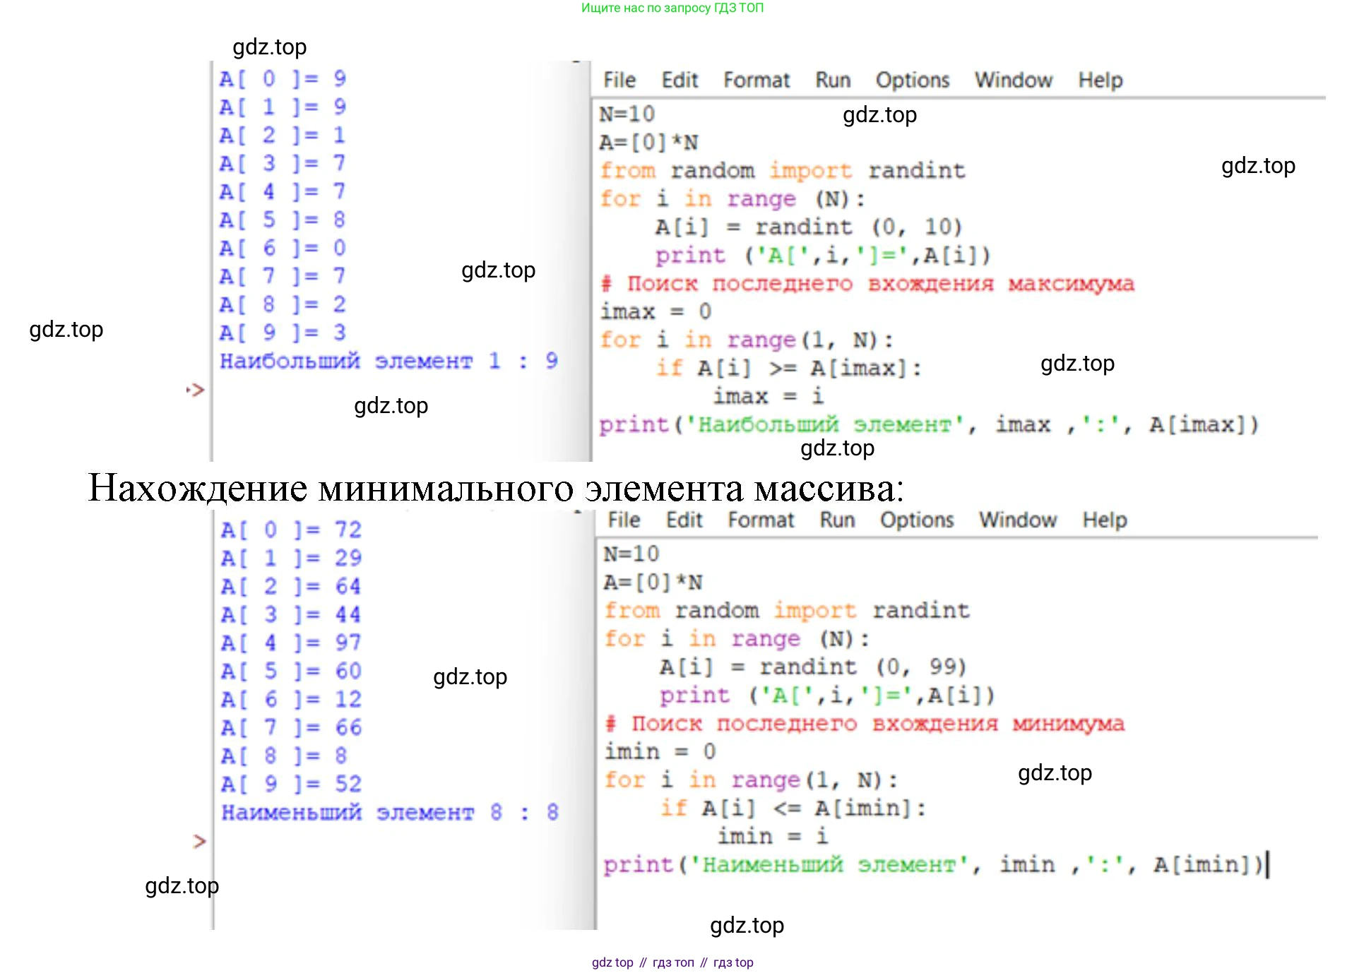The height and width of the screenshot is (973, 1347).
Task: Click the upper shell prompt marker
Action: click(196, 390)
